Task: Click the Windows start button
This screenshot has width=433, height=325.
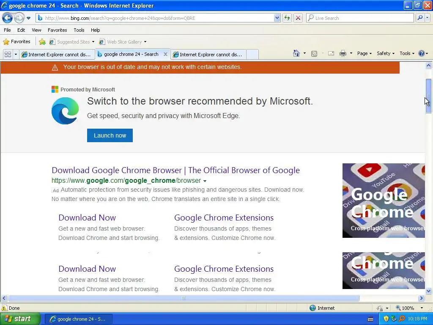Action: (20, 319)
